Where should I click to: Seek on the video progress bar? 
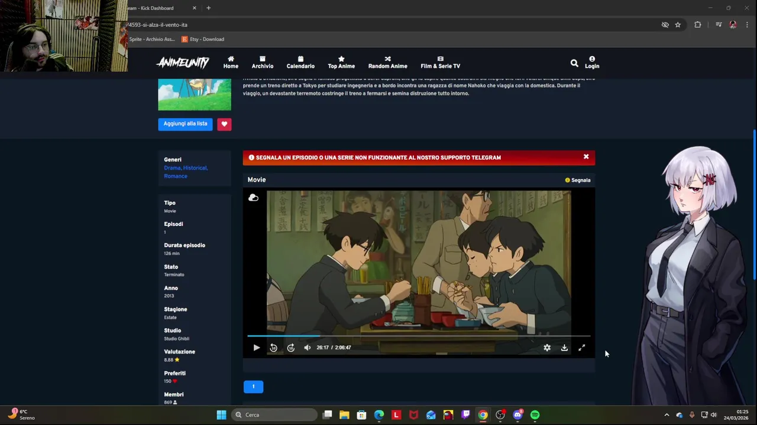(419, 336)
